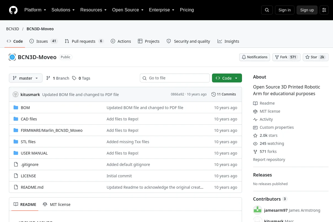Click the Go to file search field
The height and width of the screenshot is (222, 333).
pos(175,78)
